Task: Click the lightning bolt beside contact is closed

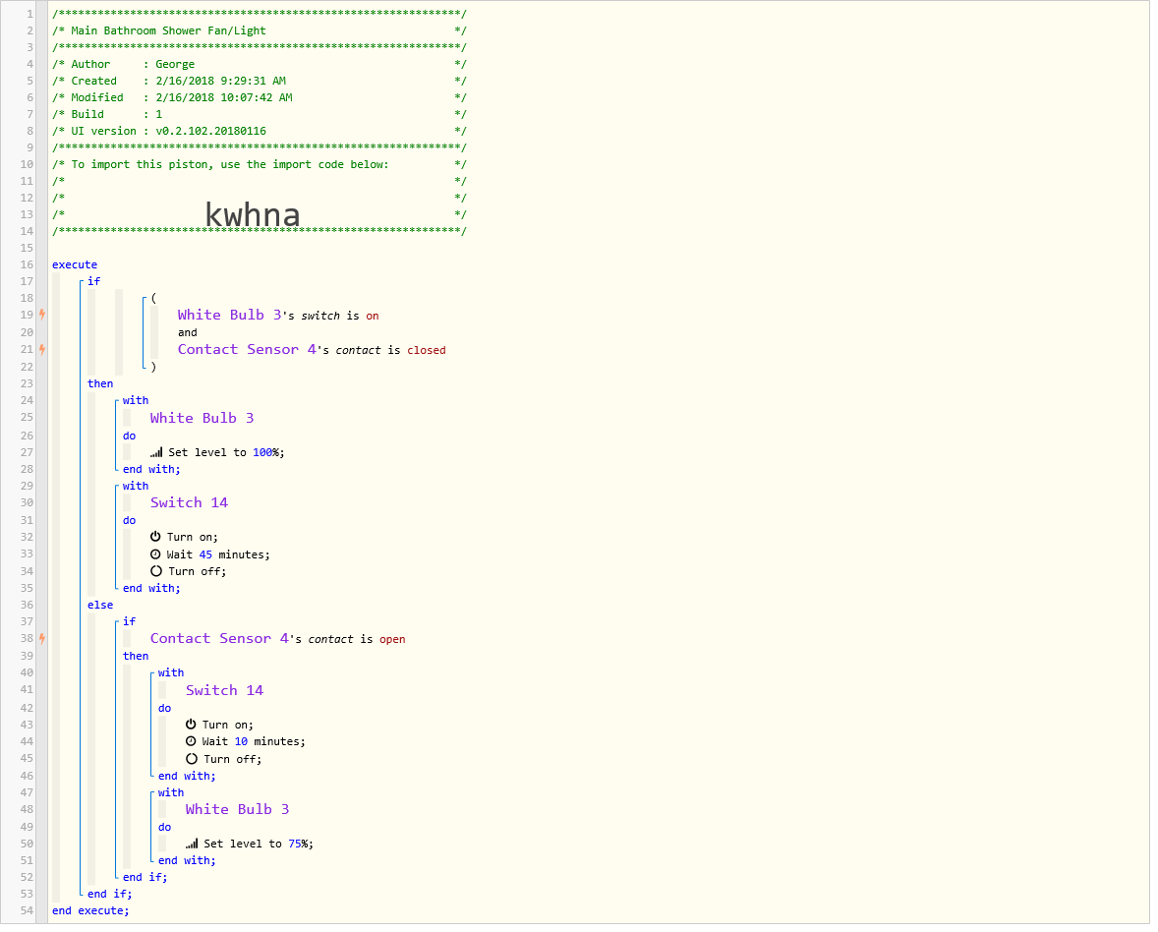Action: coord(42,349)
